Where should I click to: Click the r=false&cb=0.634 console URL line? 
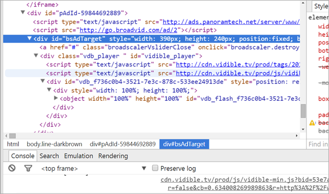click(x=248, y=188)
